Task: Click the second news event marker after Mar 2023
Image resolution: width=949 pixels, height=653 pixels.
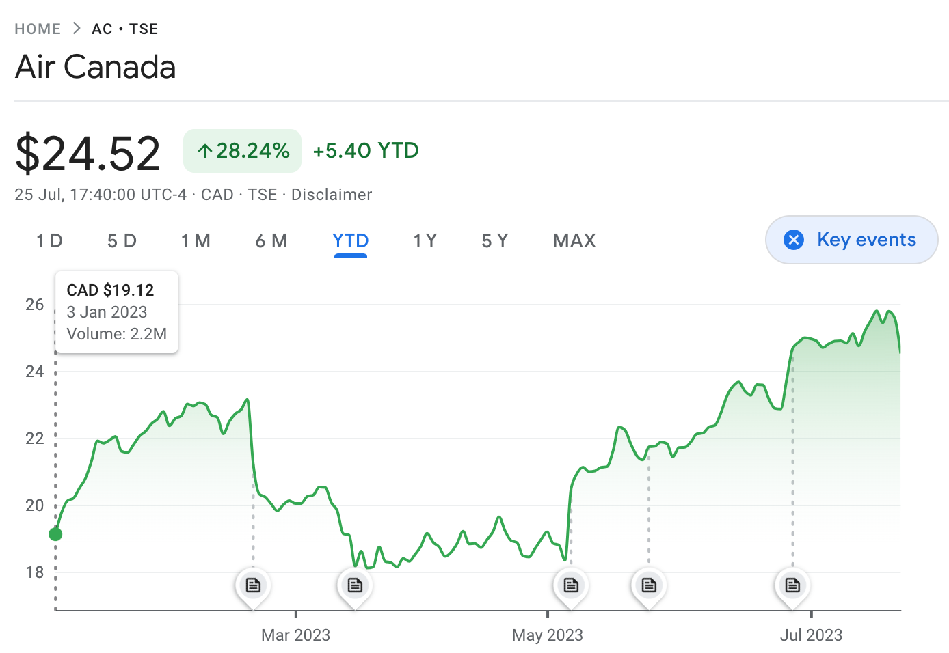Action: pyautogui.click(x=355, y=585)
